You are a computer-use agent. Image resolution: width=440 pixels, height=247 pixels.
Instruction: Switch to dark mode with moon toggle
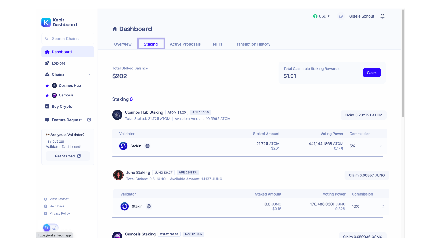54,228
